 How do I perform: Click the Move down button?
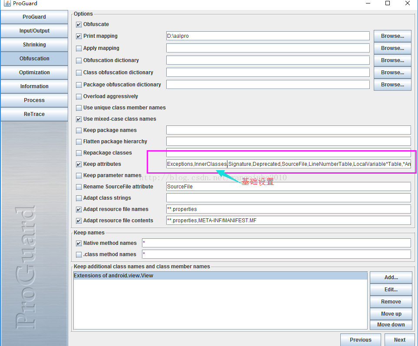point(391,325)
